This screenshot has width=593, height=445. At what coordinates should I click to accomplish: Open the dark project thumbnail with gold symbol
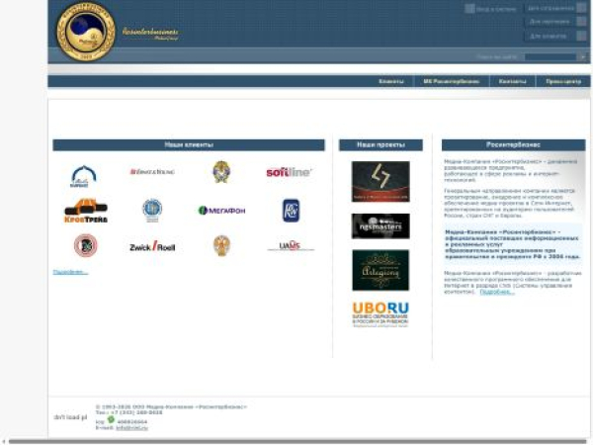click(x=381, y=182)
